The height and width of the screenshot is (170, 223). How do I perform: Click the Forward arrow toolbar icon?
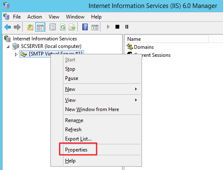coord(17,27)
